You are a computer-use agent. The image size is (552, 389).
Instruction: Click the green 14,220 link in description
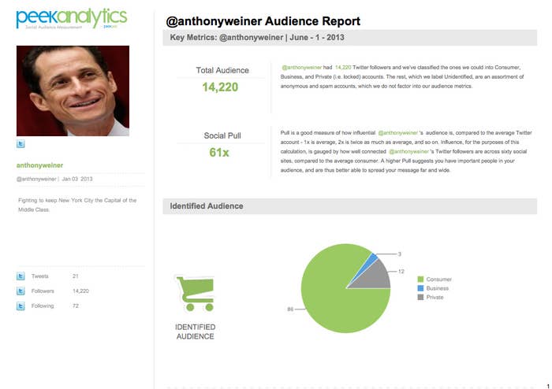pos(343,67)
